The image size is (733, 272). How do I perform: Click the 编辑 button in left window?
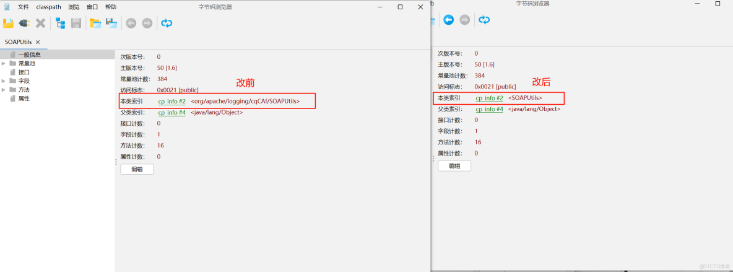pyautogui.click(x=137, y=169)
